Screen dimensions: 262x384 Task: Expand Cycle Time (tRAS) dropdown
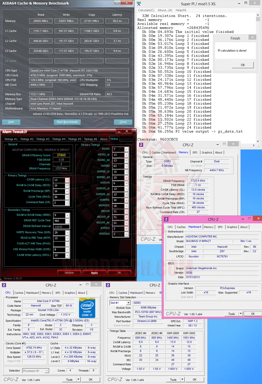(67, 197)
